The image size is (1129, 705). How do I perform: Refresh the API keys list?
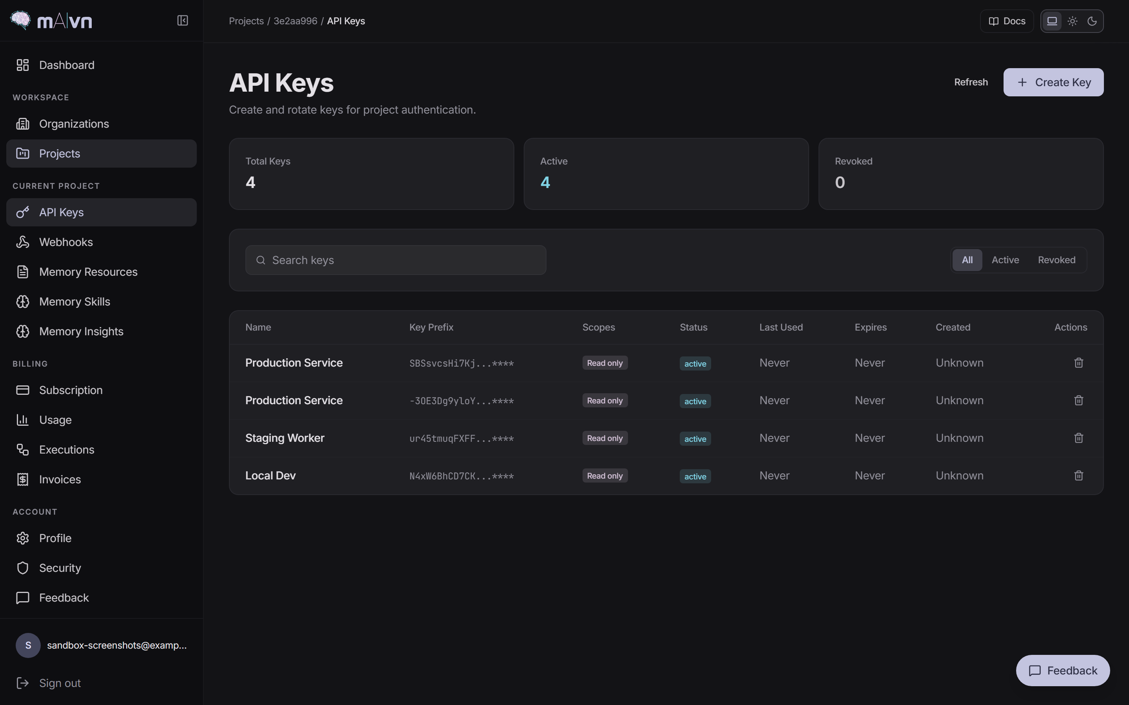[971, 82]
